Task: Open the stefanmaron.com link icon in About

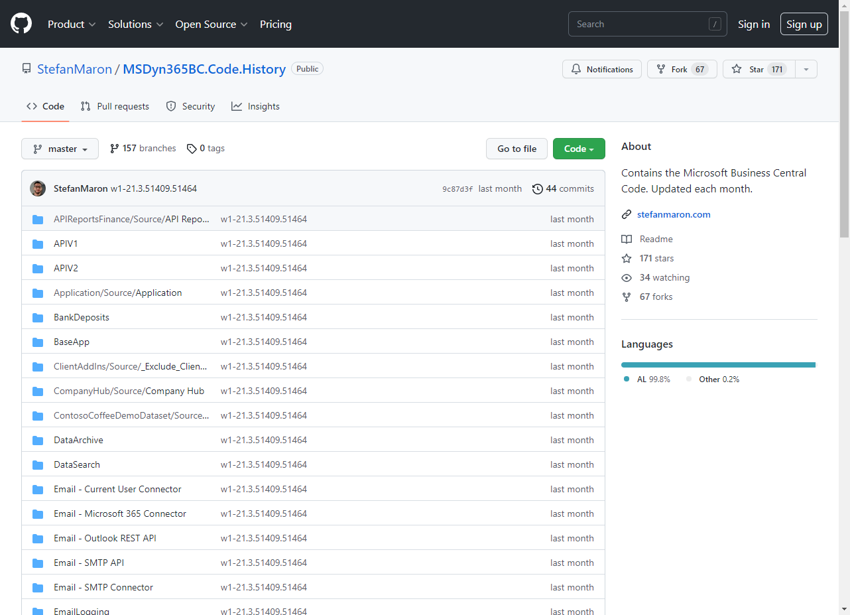Action: click(x=627, y=214)
